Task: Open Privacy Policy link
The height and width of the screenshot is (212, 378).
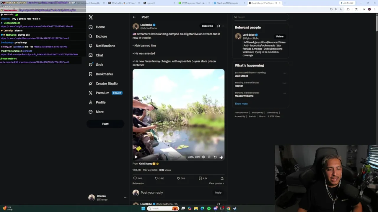Action: click(258, 112)
